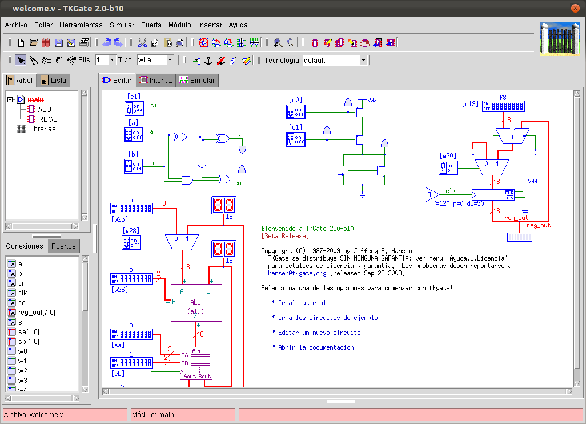The height and width of the screenshot is (424, 586).
Task: Toggle the [a] on/off switch
Action: click(x=134, y=135)
